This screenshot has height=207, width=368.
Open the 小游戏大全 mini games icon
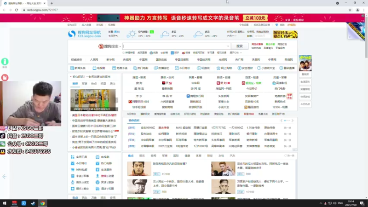click(259, 68)
